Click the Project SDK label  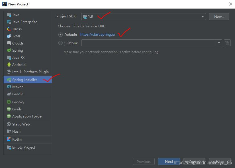pyautogui.click(x=67, y=16)
